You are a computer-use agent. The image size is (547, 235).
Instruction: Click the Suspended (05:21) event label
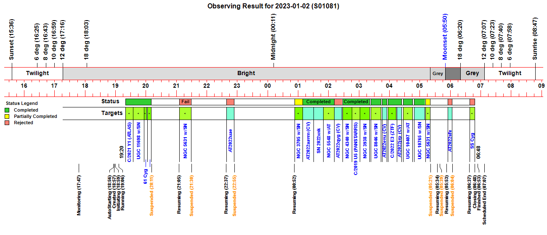pyautogui.click(x=430, y=195)
